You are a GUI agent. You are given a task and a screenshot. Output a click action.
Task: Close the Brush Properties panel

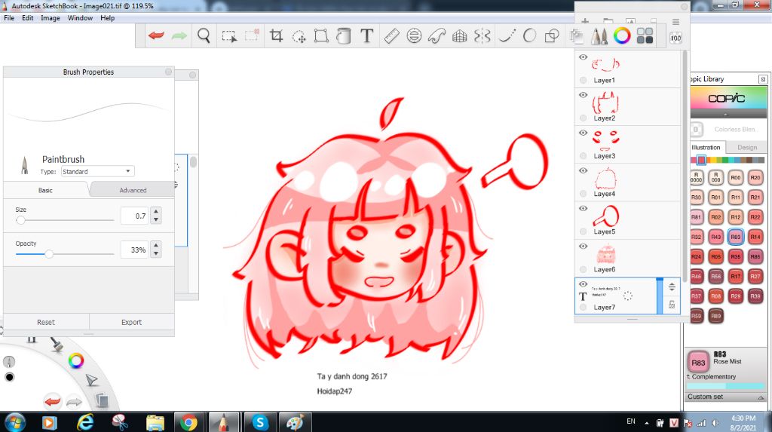tap(168, 72)
